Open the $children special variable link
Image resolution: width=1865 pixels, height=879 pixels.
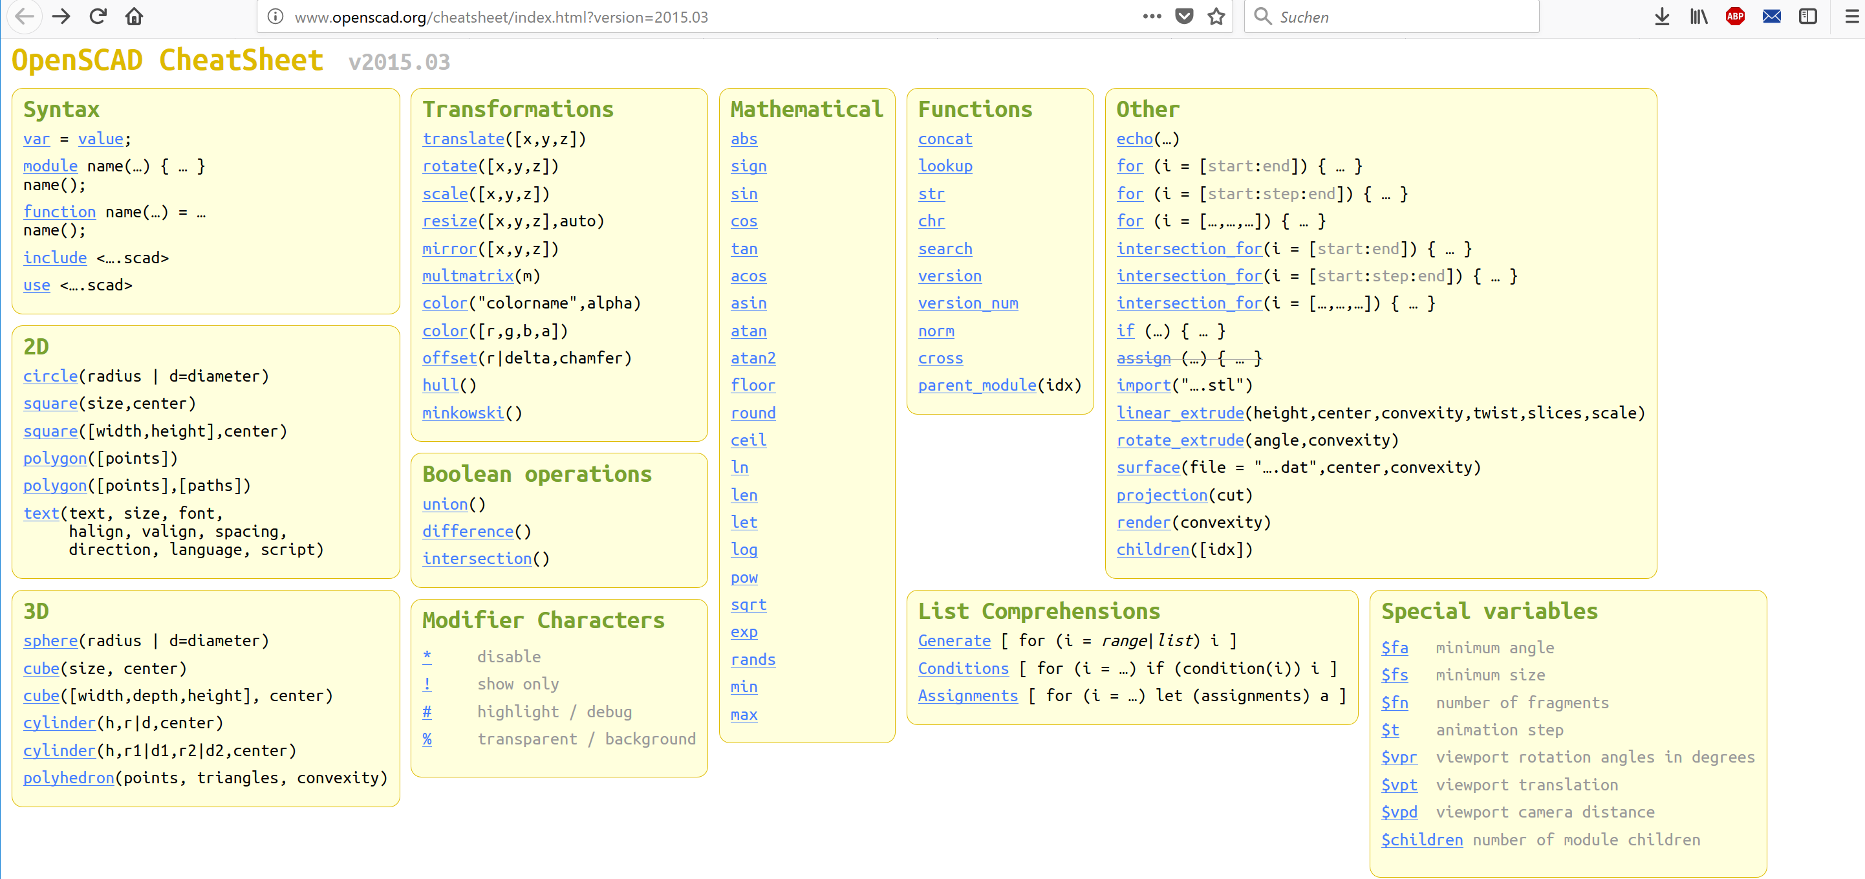(x=1421, y=840)
